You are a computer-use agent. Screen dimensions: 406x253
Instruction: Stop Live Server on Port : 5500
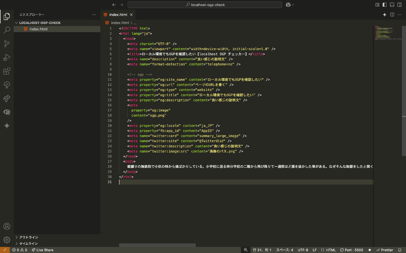[351, 250]
